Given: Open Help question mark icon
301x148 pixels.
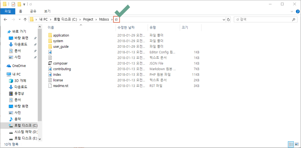Looking at the screenshot, I should tap(297, 11).
